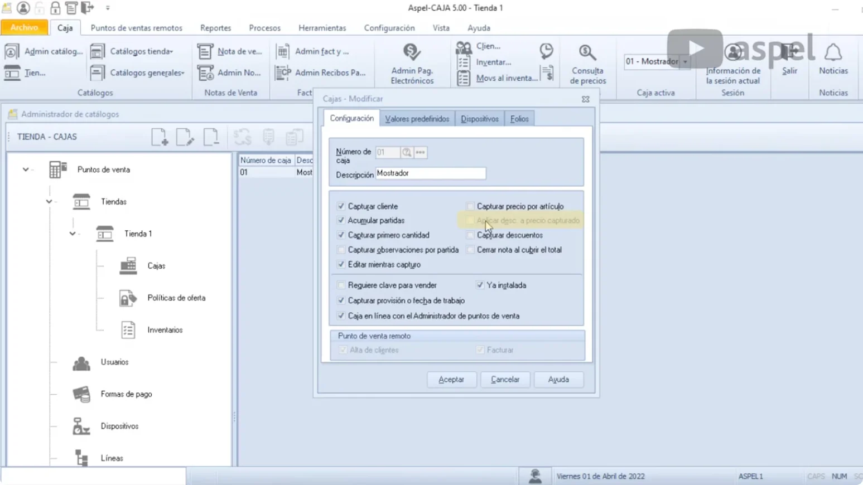The height and width of the screenshot is (485, 863).
Task: Toggle Acumular partidas checkbox
Action: [341, 221]
